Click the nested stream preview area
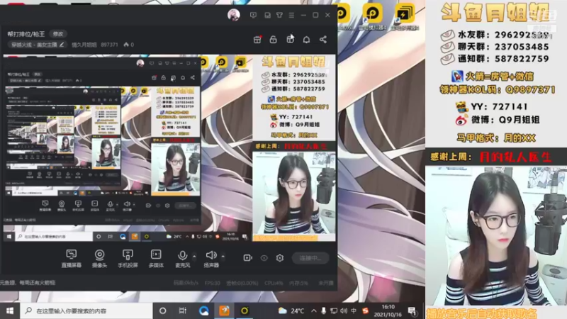Screen dimensions: 567x319 point(169,147)
